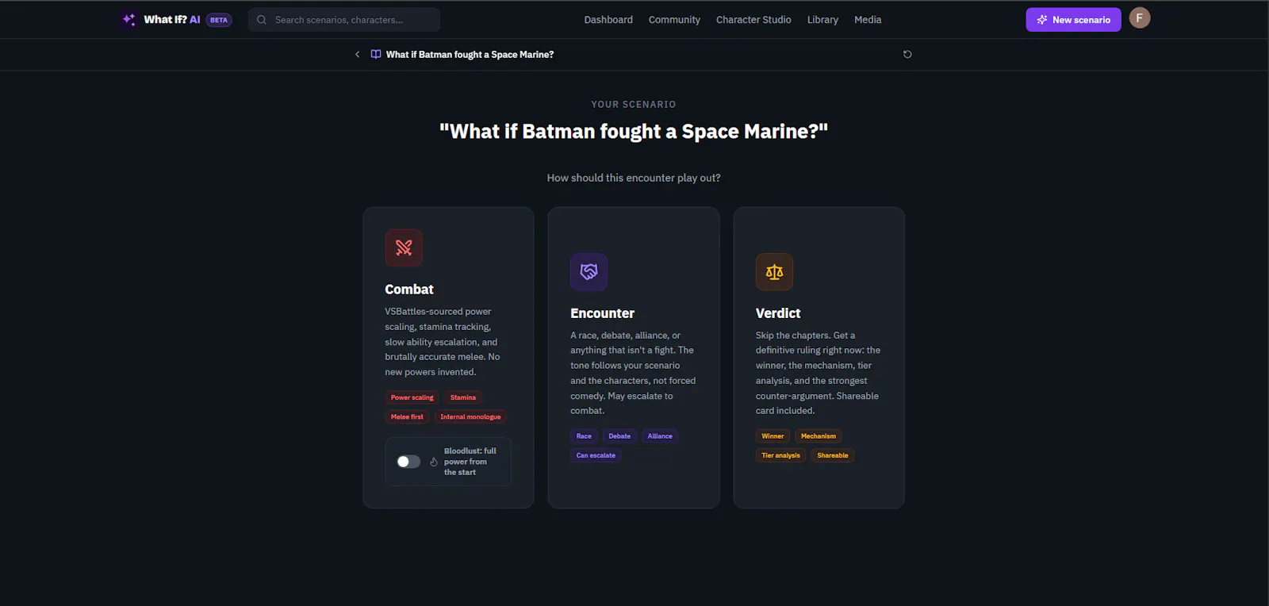Click the Combat card description text

[443, 342]
